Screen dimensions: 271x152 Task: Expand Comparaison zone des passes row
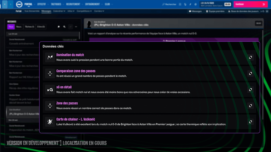click(250, 73)
